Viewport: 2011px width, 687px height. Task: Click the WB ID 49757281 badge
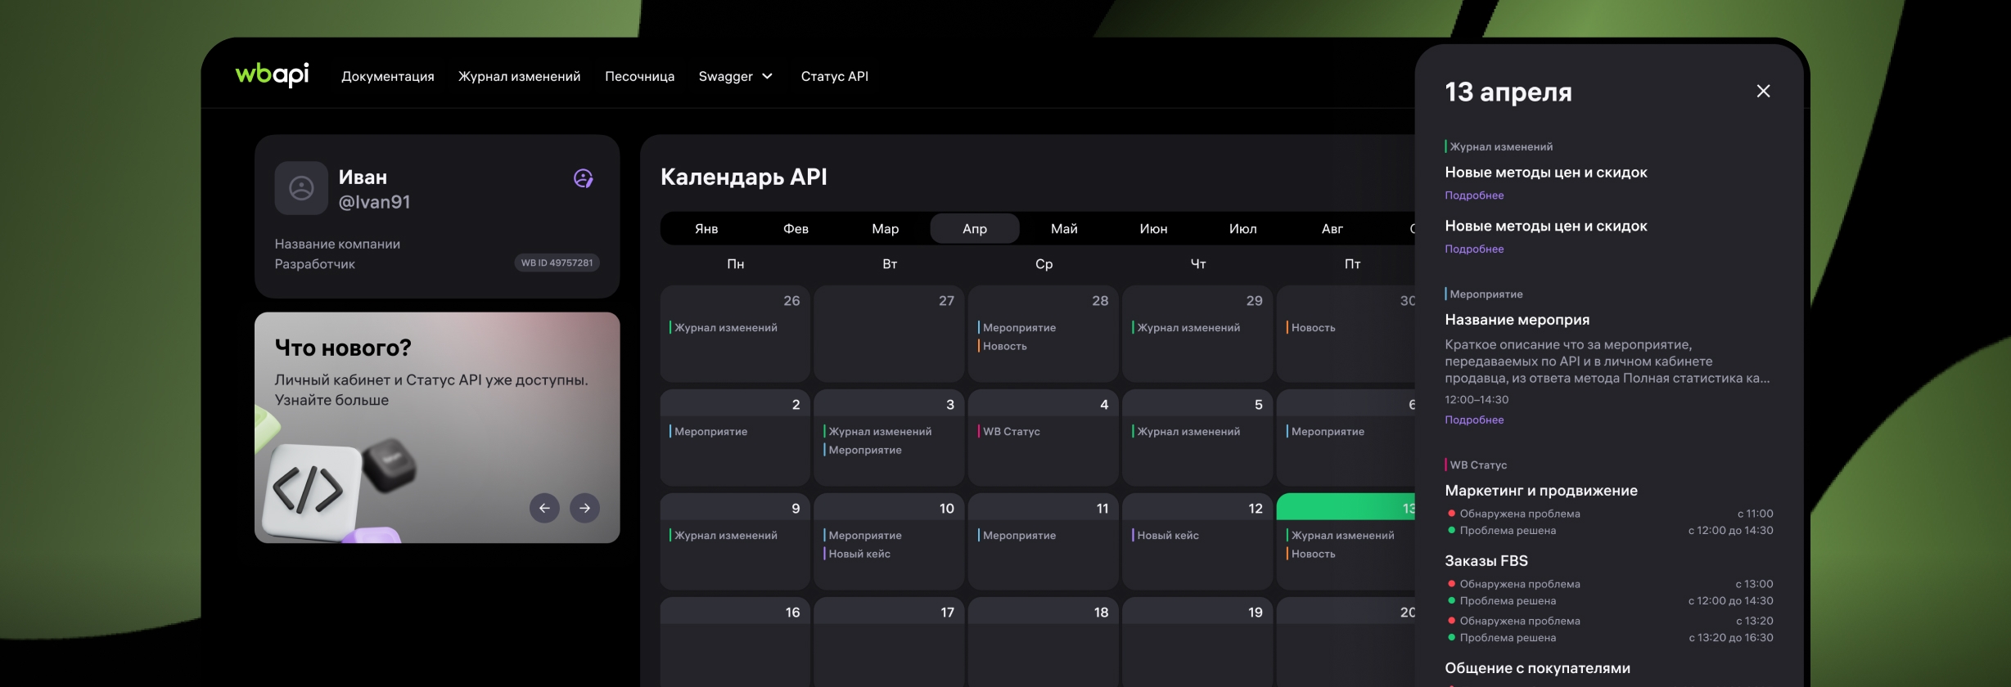(x=557, y=263)
